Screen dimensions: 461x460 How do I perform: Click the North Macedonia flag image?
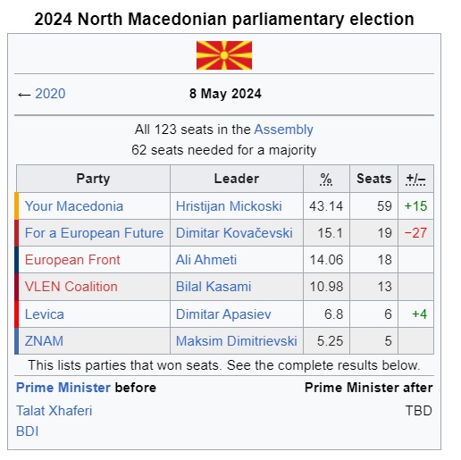pyautogui.click(x=224, y=55)
